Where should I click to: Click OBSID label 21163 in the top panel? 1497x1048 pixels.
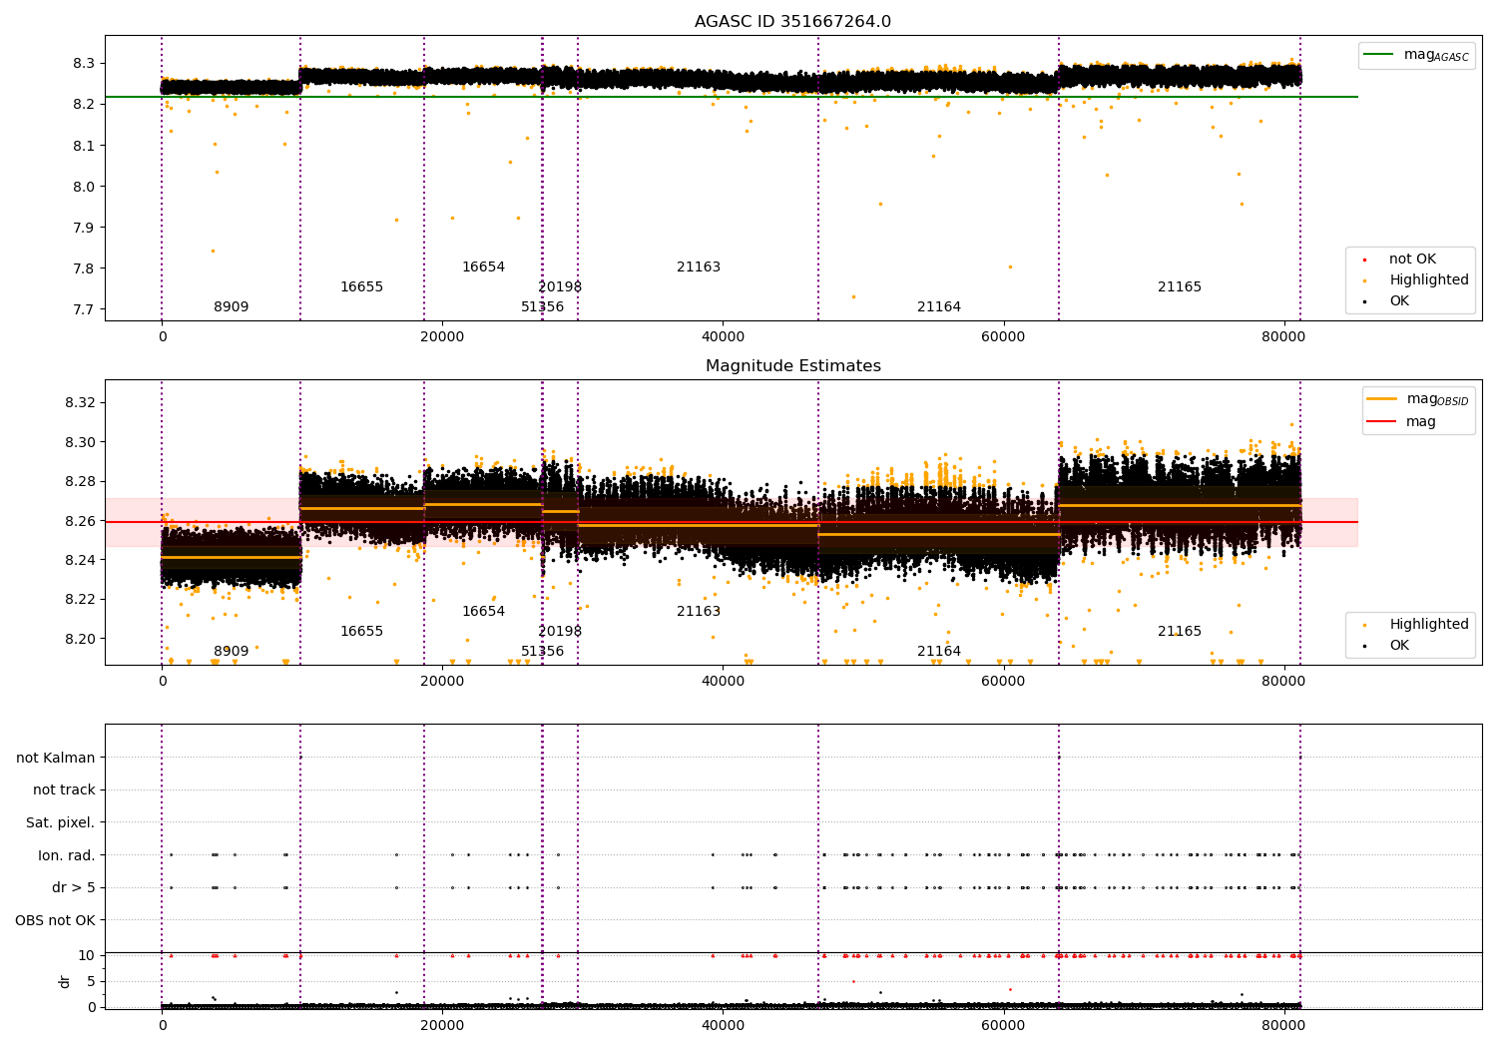point(699,267)
